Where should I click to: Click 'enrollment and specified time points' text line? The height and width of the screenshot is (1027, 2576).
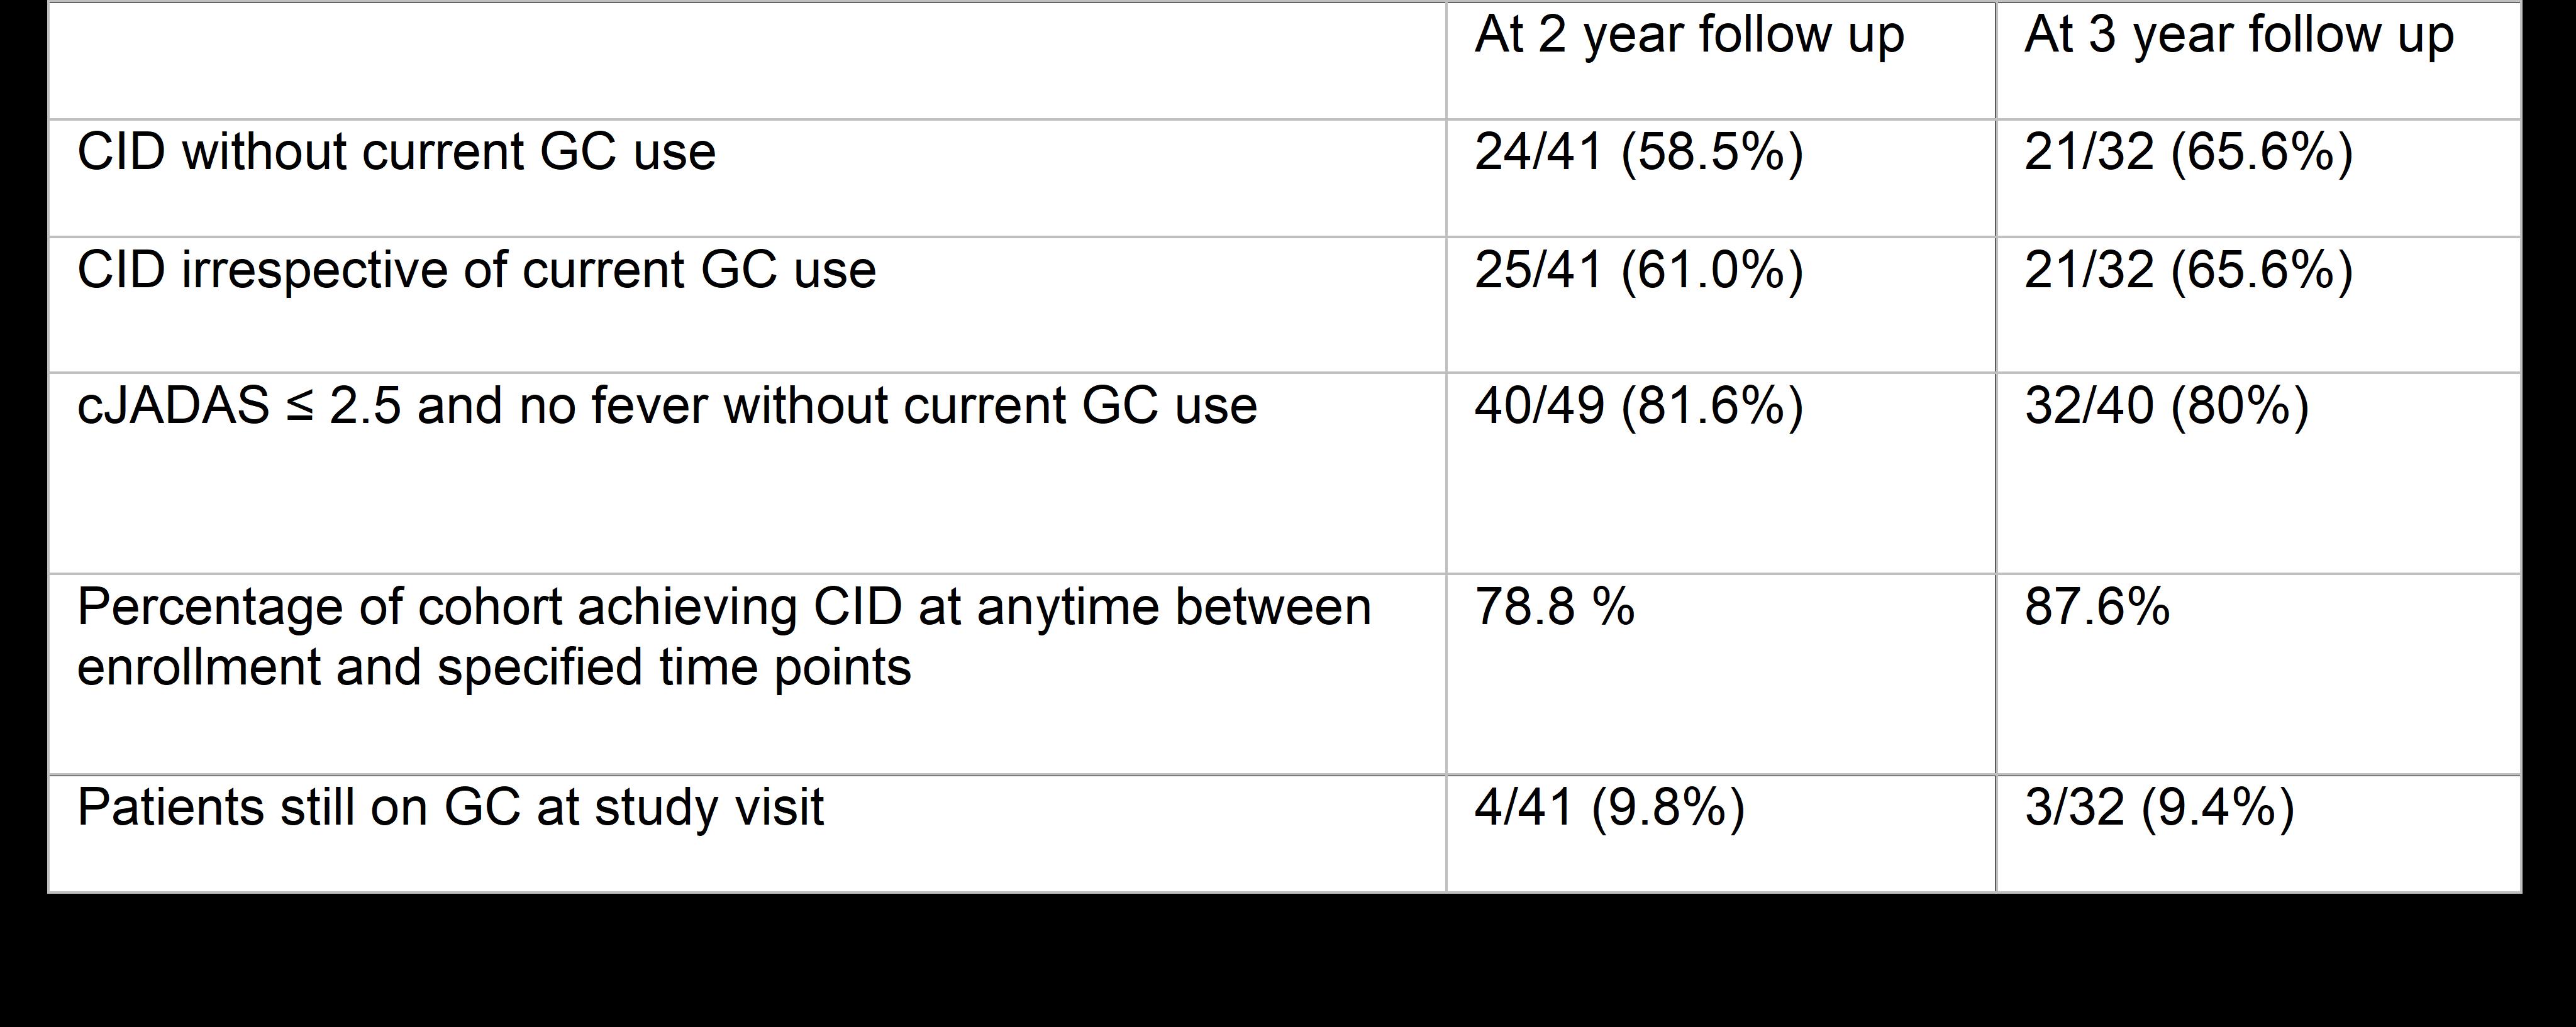[x=494, y=667]
